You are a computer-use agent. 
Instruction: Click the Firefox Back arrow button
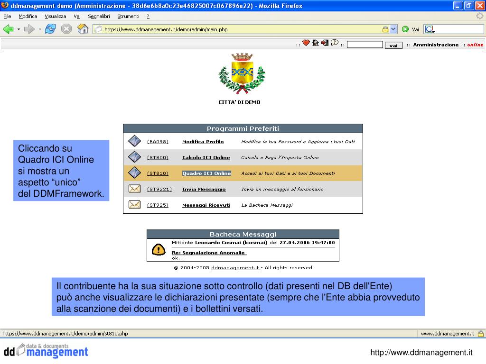tap(9, 29)
